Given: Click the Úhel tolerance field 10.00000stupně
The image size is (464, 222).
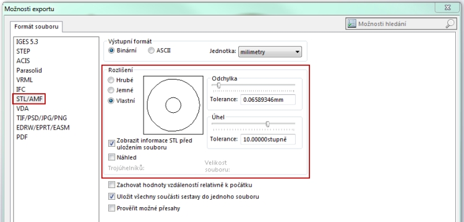Looking at the screenshot, I should [268, 139].
